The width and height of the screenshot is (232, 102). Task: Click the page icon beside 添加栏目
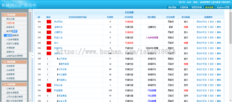(x=5, y=19)
